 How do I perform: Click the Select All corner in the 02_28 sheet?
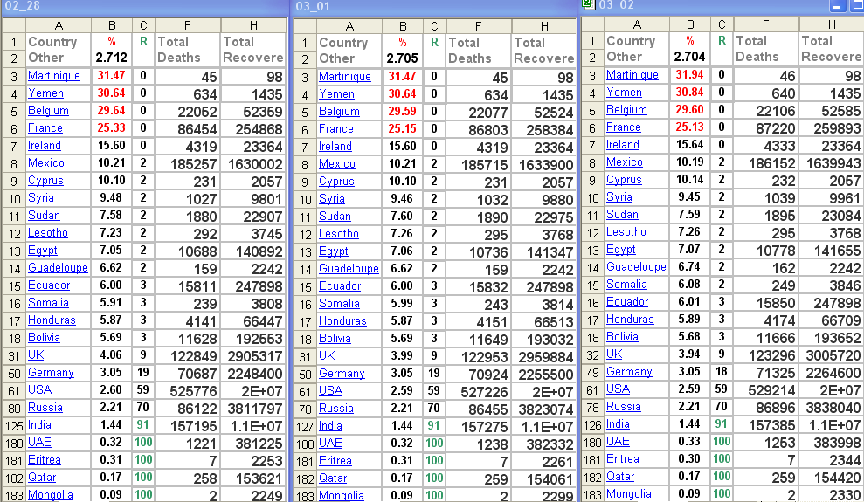click(x=14, y=25)
